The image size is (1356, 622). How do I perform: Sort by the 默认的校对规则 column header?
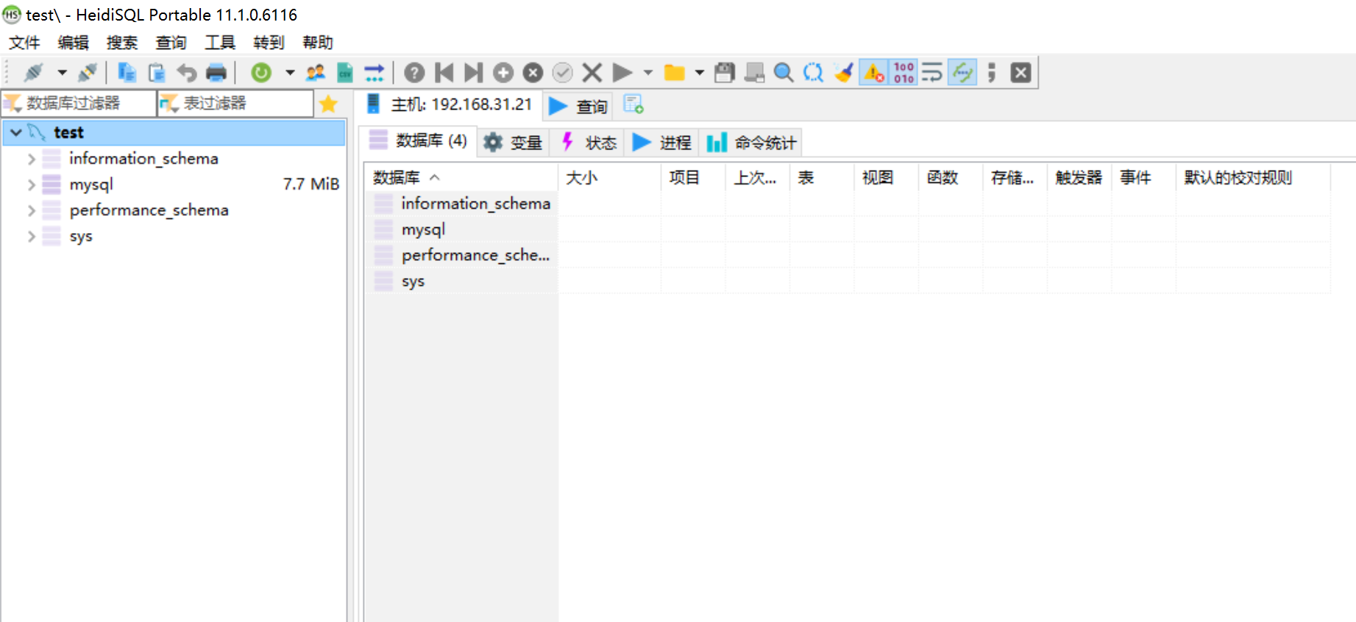(x=1253, y=177)
